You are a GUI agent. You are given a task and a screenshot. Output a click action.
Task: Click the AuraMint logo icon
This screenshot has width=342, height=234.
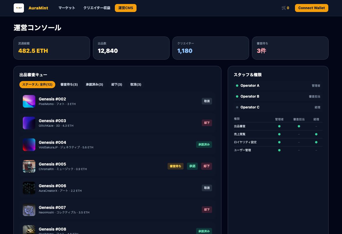pos(19,8)
